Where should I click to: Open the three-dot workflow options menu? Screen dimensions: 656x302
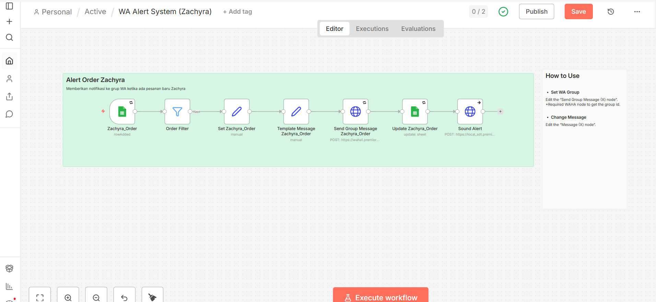(637, 12)
